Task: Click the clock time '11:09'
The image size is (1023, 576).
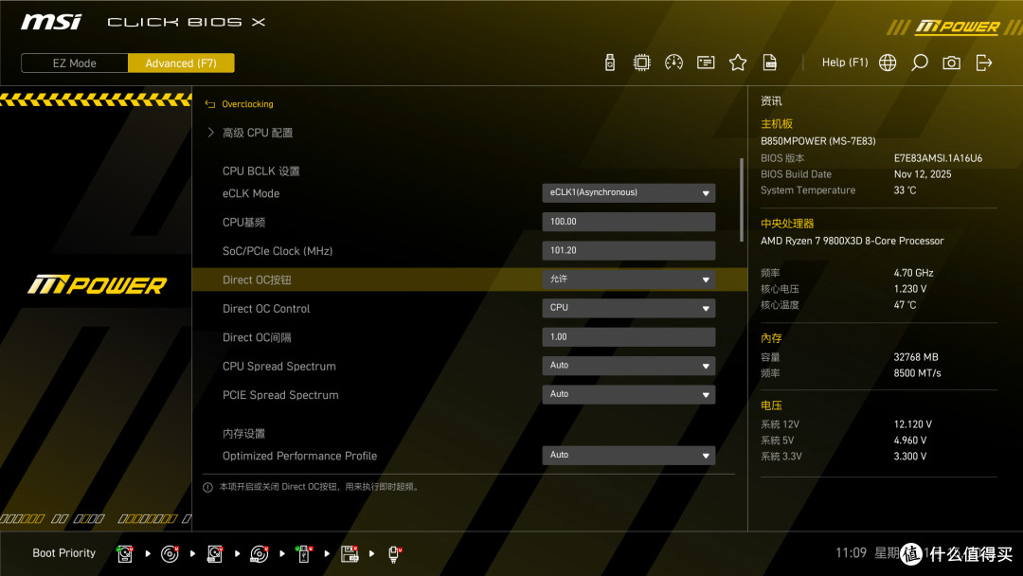Action: (851, 553)
